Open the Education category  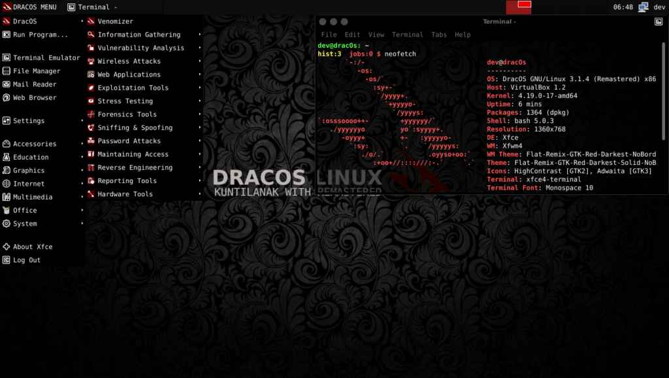click(42, 157)
